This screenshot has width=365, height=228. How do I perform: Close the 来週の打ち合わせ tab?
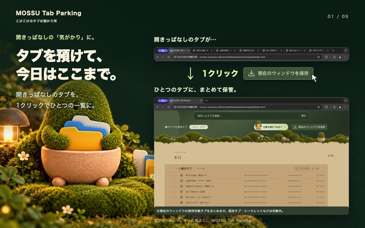tap(258, 50)
